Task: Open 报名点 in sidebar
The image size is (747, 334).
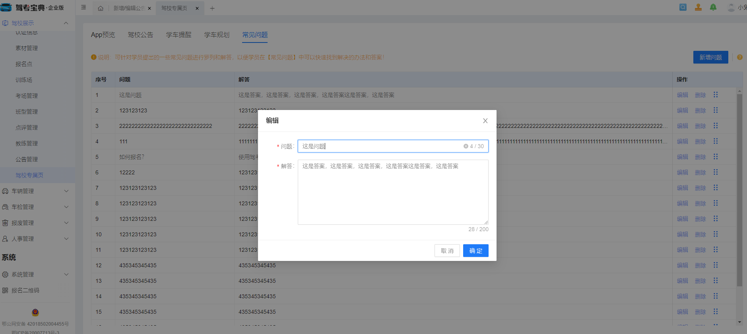Action: [24, 64]
